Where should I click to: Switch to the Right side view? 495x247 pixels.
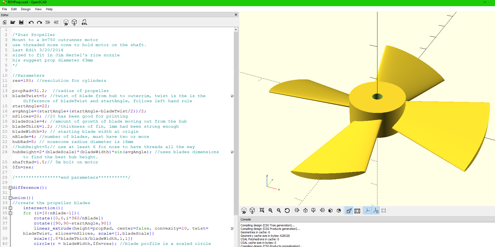pyautogui.click(x=297, y=211)
